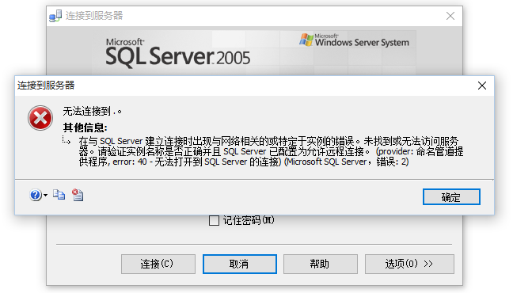Open the help icon in error dialog
513x293 pixels.
coord(36,195)
